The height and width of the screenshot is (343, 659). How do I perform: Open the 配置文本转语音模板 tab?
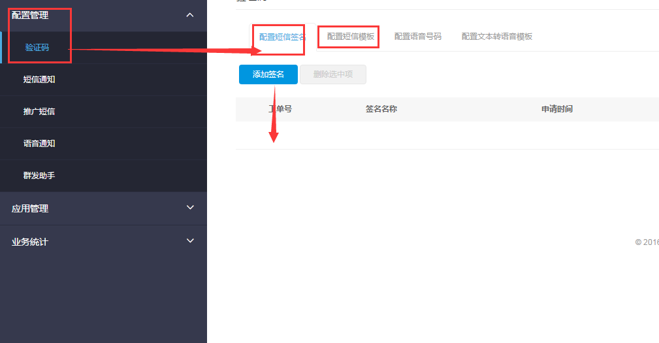coord(497,37)
